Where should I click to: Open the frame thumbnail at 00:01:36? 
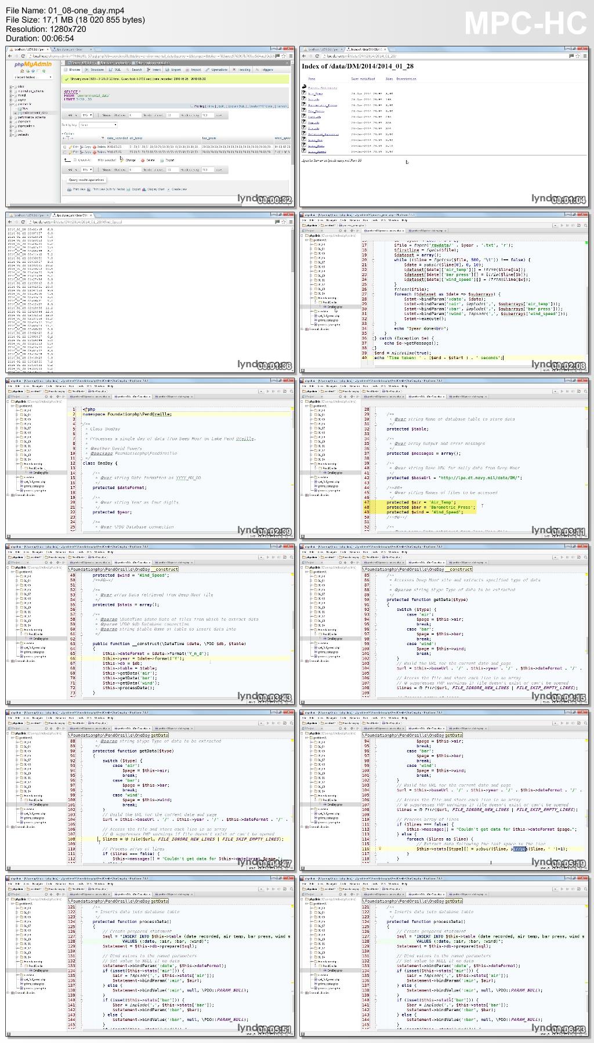click(150, 292)
